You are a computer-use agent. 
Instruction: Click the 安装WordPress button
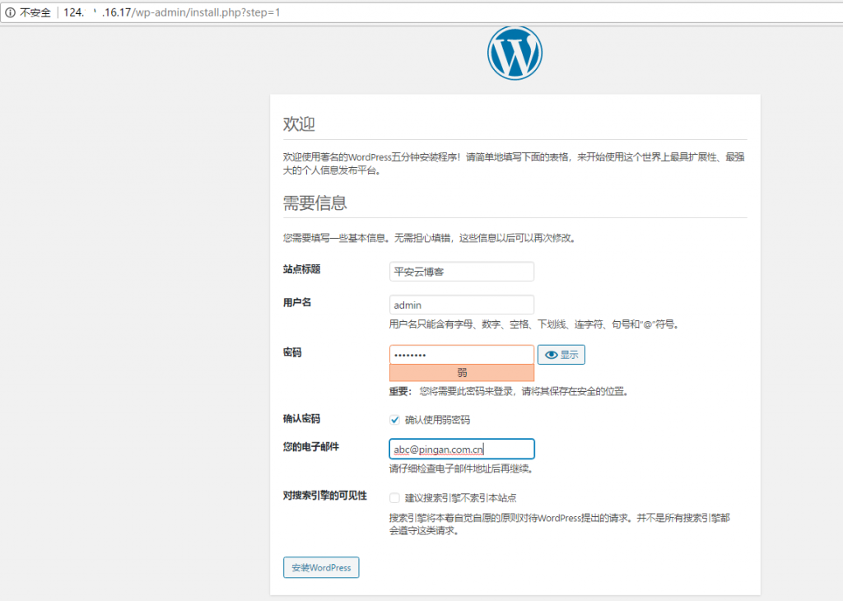click(321, 568)
